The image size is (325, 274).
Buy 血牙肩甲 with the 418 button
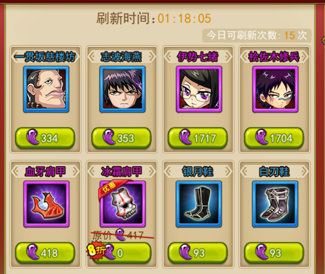click(45, 253)
